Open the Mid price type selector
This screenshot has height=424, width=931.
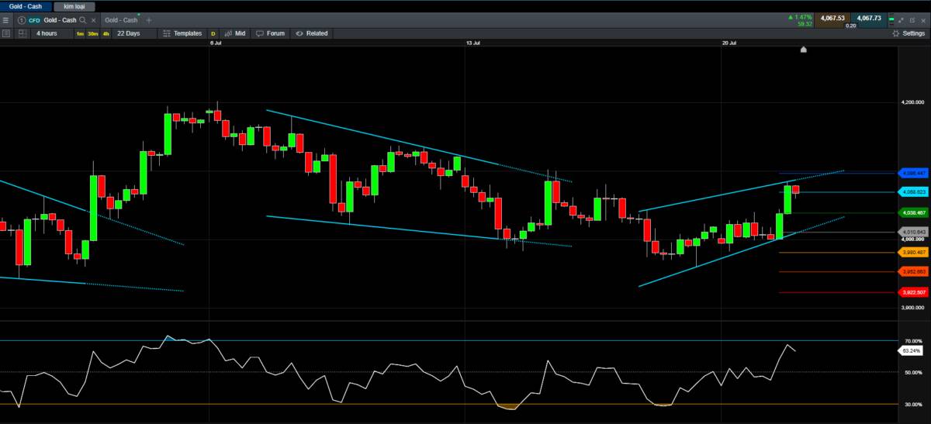[235, 33]
